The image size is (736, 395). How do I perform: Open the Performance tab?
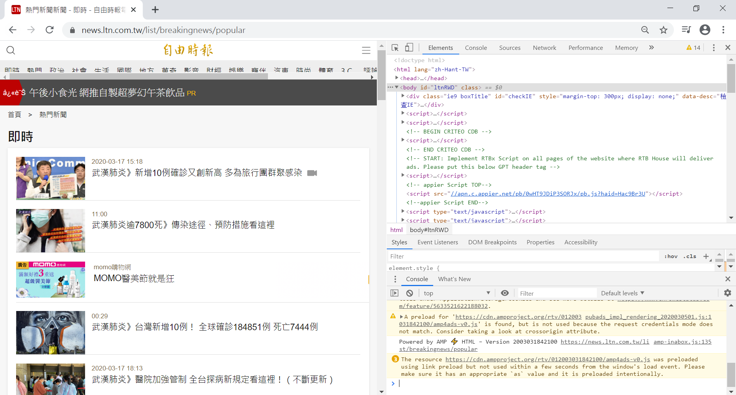tap(585, 48)
